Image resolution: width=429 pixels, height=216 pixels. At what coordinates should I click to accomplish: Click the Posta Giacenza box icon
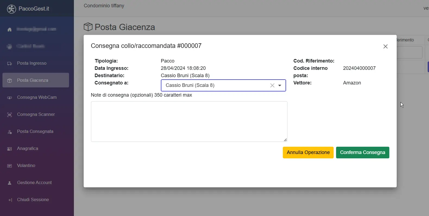point(10,81)
